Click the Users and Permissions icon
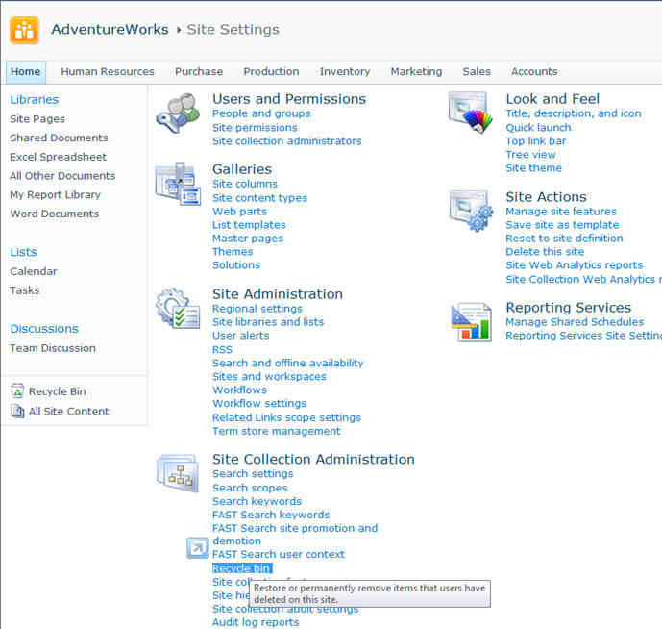662x629 pixels. (178, 113)
